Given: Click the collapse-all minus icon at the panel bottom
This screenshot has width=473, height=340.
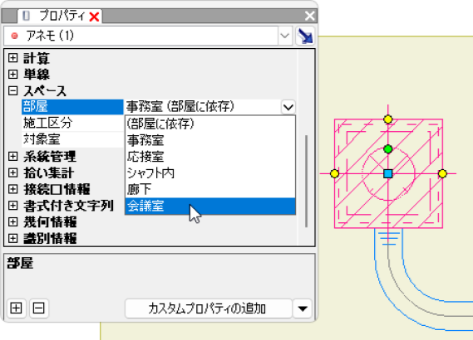Looking at the screenshot, I should coord(39,308).
